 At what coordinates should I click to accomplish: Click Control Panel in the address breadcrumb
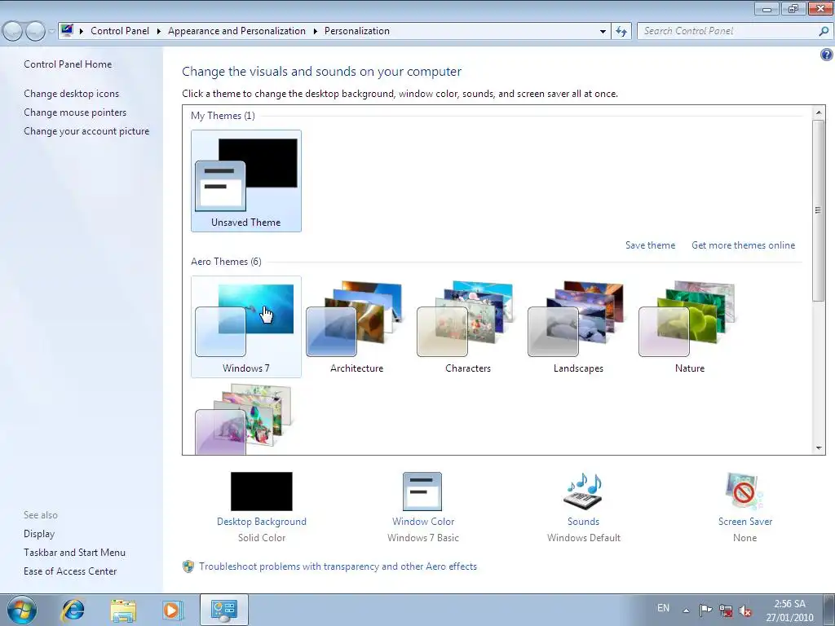coord(120,31)
